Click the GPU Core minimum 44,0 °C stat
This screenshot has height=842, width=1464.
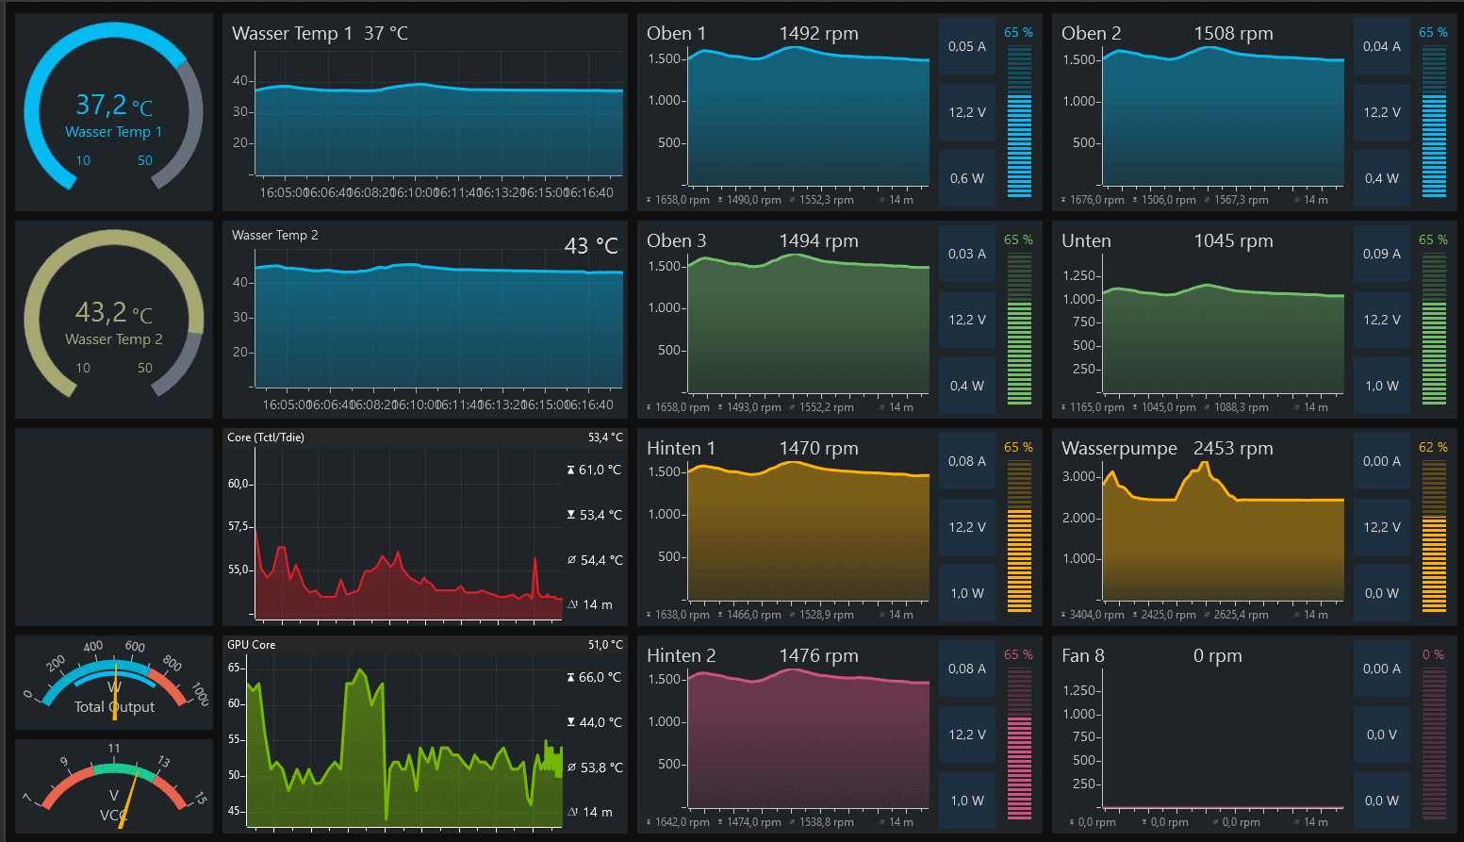click(x=594, y=722)
